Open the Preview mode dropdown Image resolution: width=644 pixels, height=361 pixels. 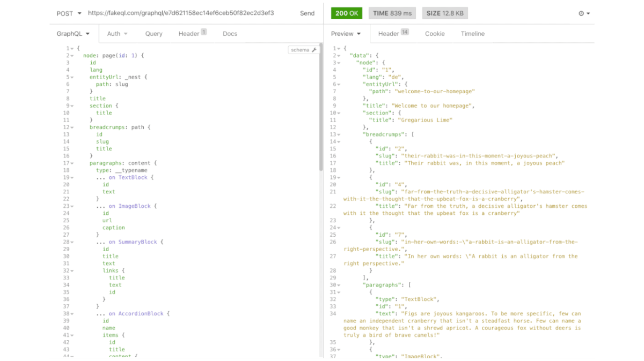346,33
